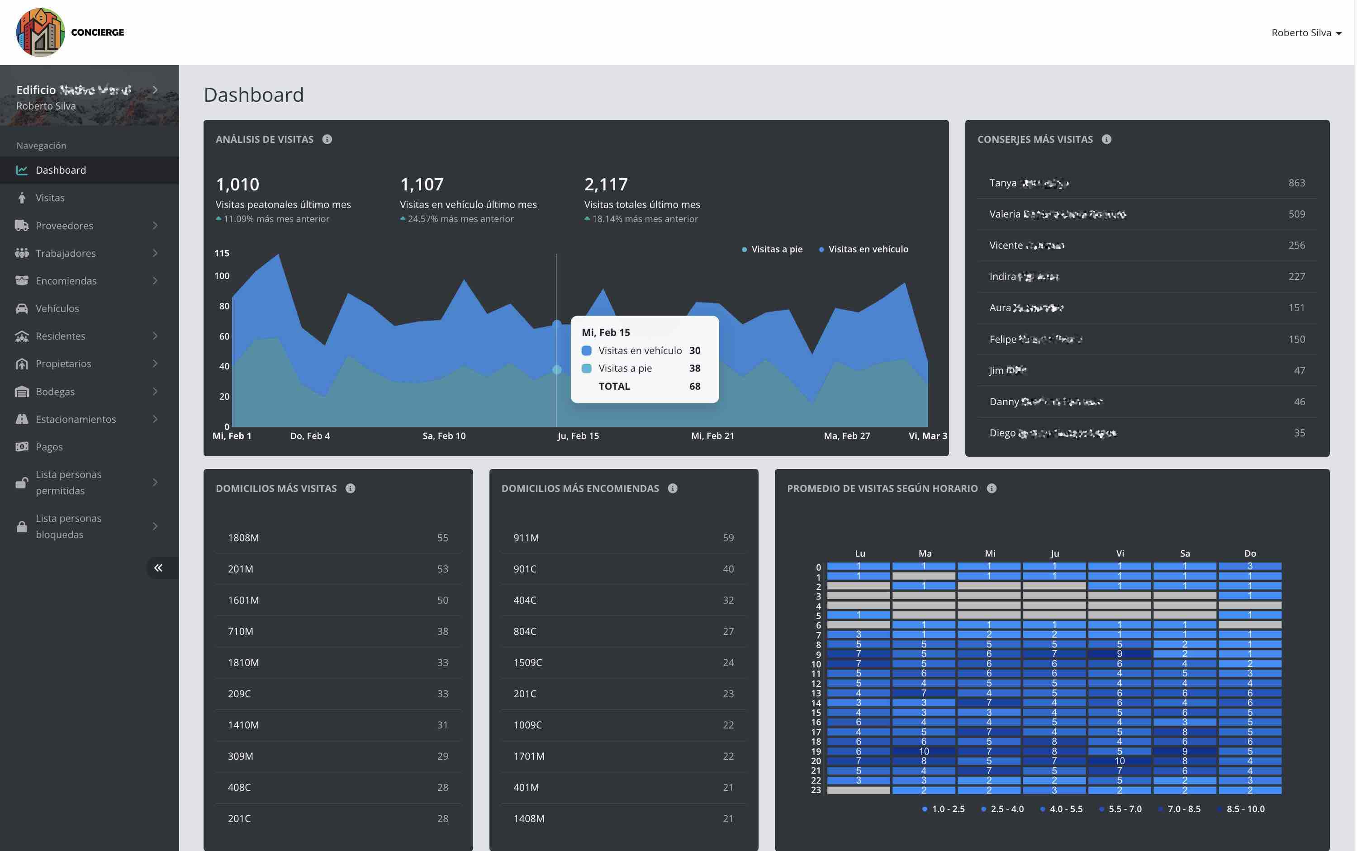The height and width of the screenshot is (851, 1357).
Task: Click the Concierge logo icon
Action: pos(40,32)
